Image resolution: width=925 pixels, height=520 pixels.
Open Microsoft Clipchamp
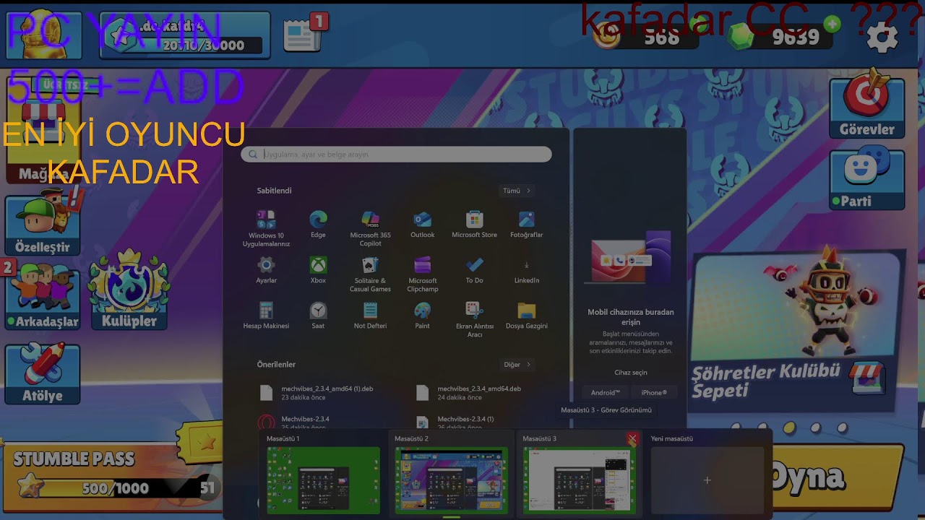coord(422,274)
